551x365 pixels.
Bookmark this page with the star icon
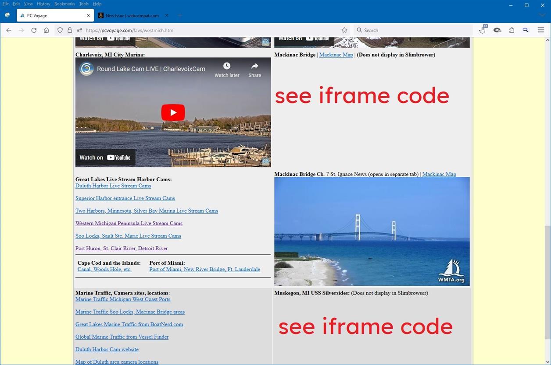click(344, 30)
